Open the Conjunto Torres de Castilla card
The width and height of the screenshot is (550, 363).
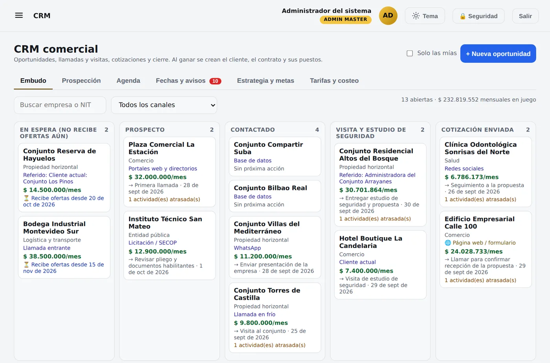point(275,318)
